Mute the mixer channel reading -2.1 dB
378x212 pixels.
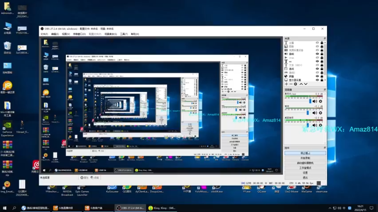point(315,113)
